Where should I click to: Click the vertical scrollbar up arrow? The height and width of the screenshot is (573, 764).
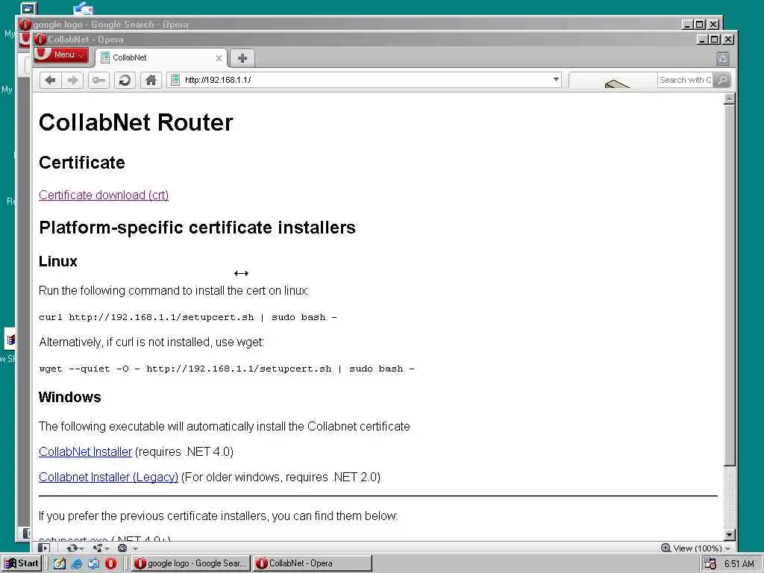click(730, 98)
